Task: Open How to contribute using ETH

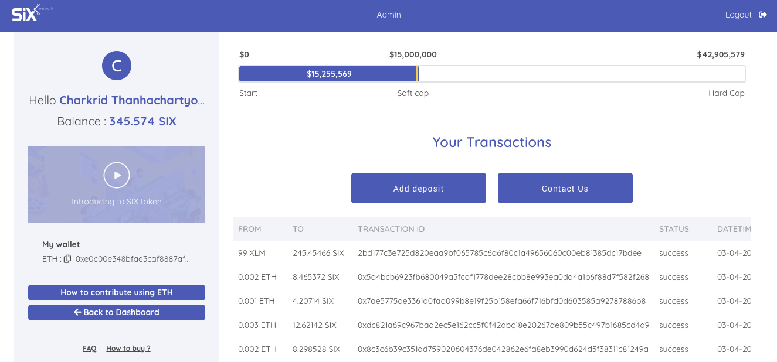Action: [117, 292]
